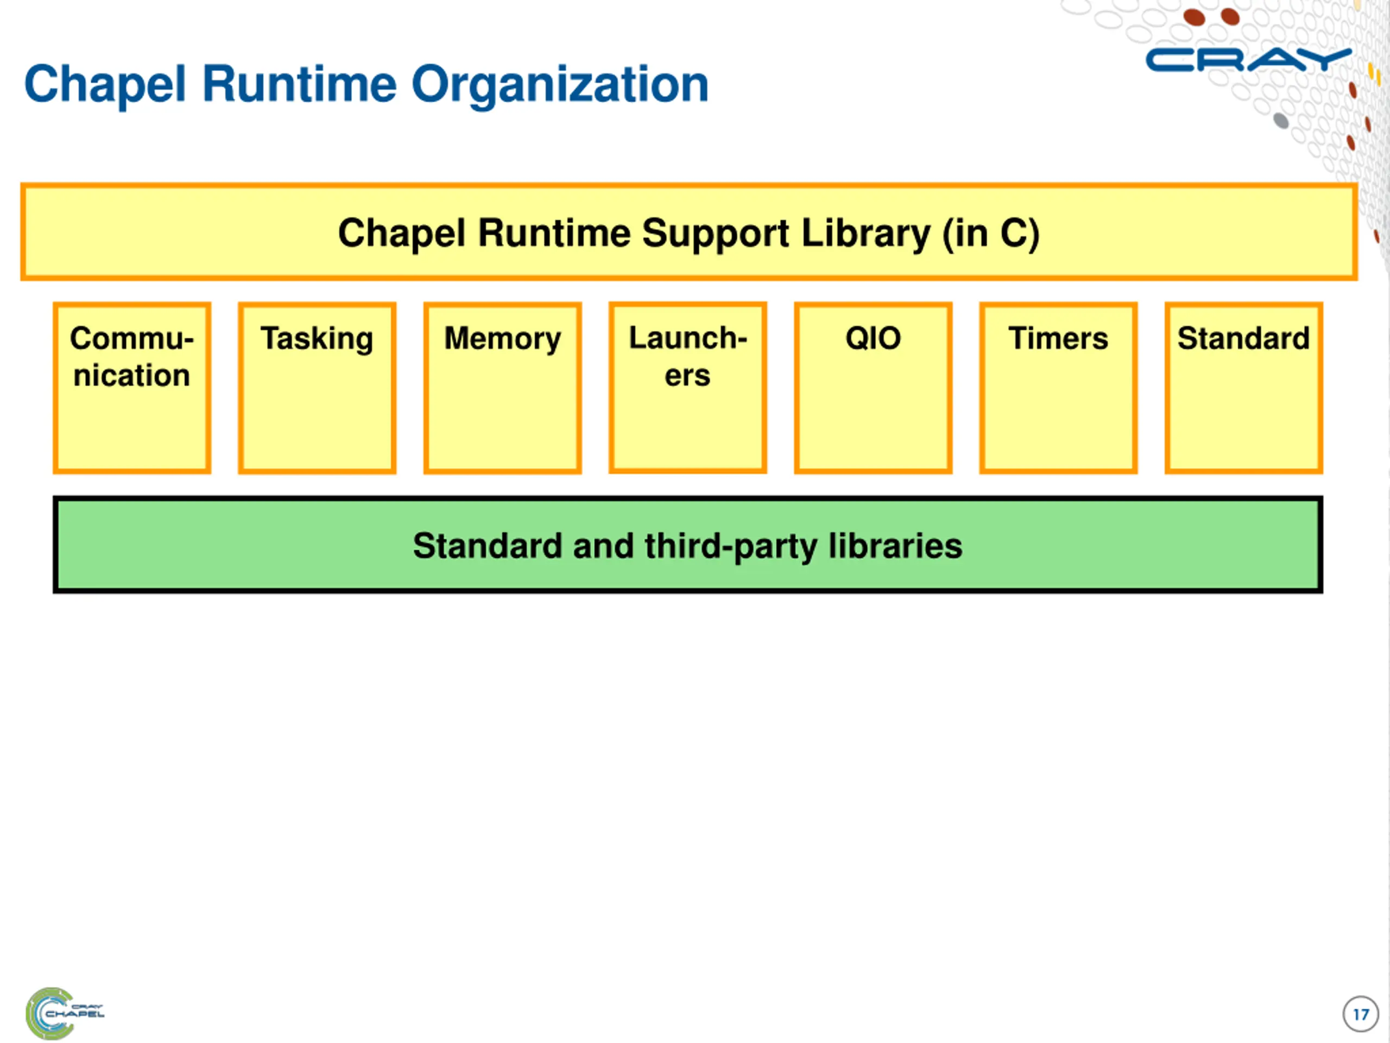
Task: Select the yellow Standard box
Action: click(1244, 388)
